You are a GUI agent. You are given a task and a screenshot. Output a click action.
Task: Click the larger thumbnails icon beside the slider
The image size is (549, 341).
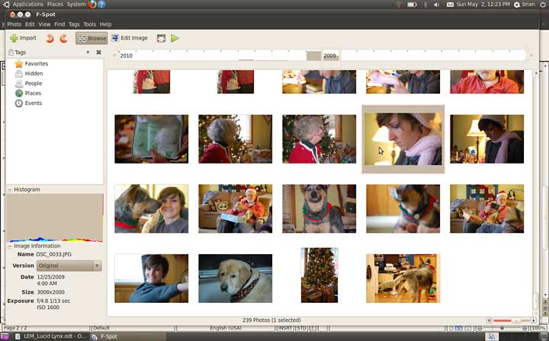[x=533, y=320]
